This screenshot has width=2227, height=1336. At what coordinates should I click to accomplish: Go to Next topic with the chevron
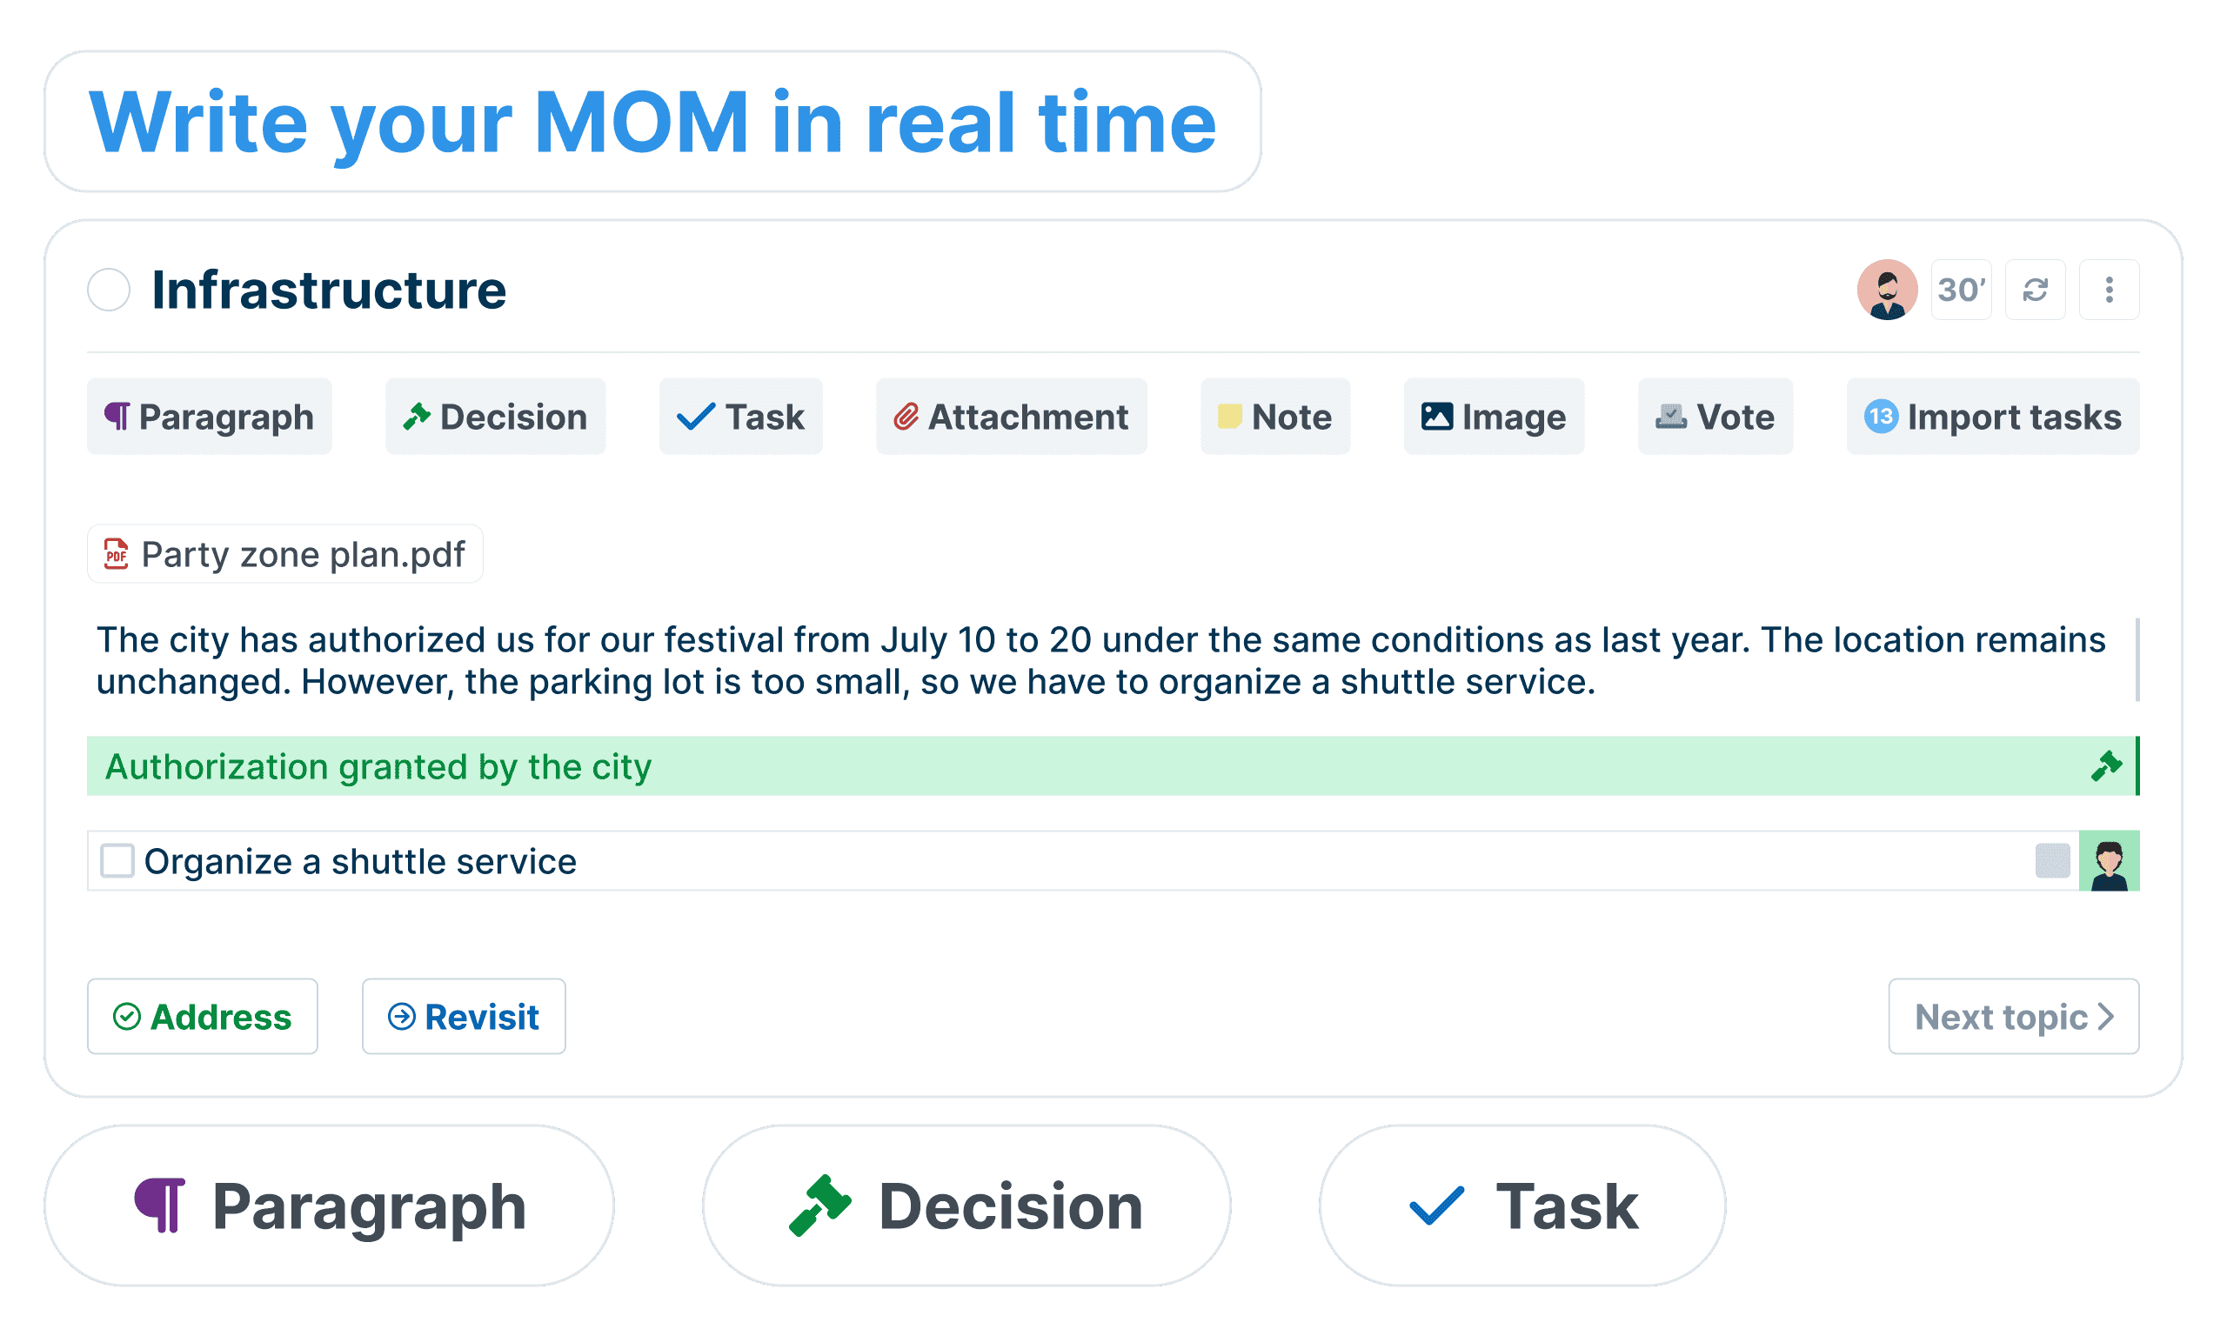[x=2014, y=1017]
